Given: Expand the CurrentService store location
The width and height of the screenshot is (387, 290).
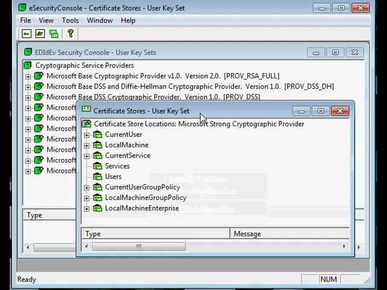Looking at the screenshot, I should (x=86, y=156).
